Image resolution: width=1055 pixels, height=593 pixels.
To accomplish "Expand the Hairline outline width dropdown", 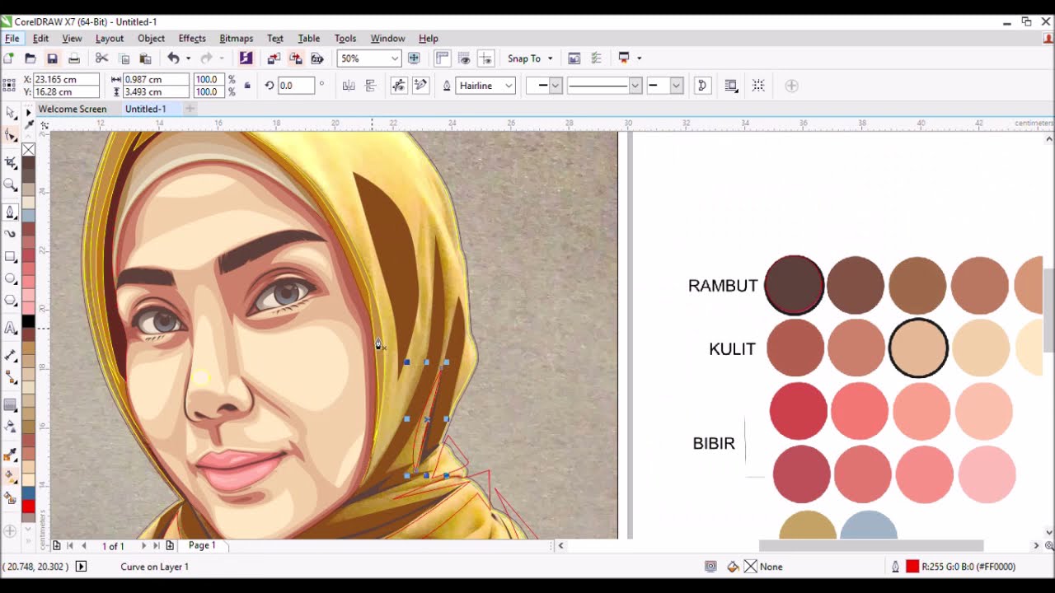I will [x=509, y=86].
